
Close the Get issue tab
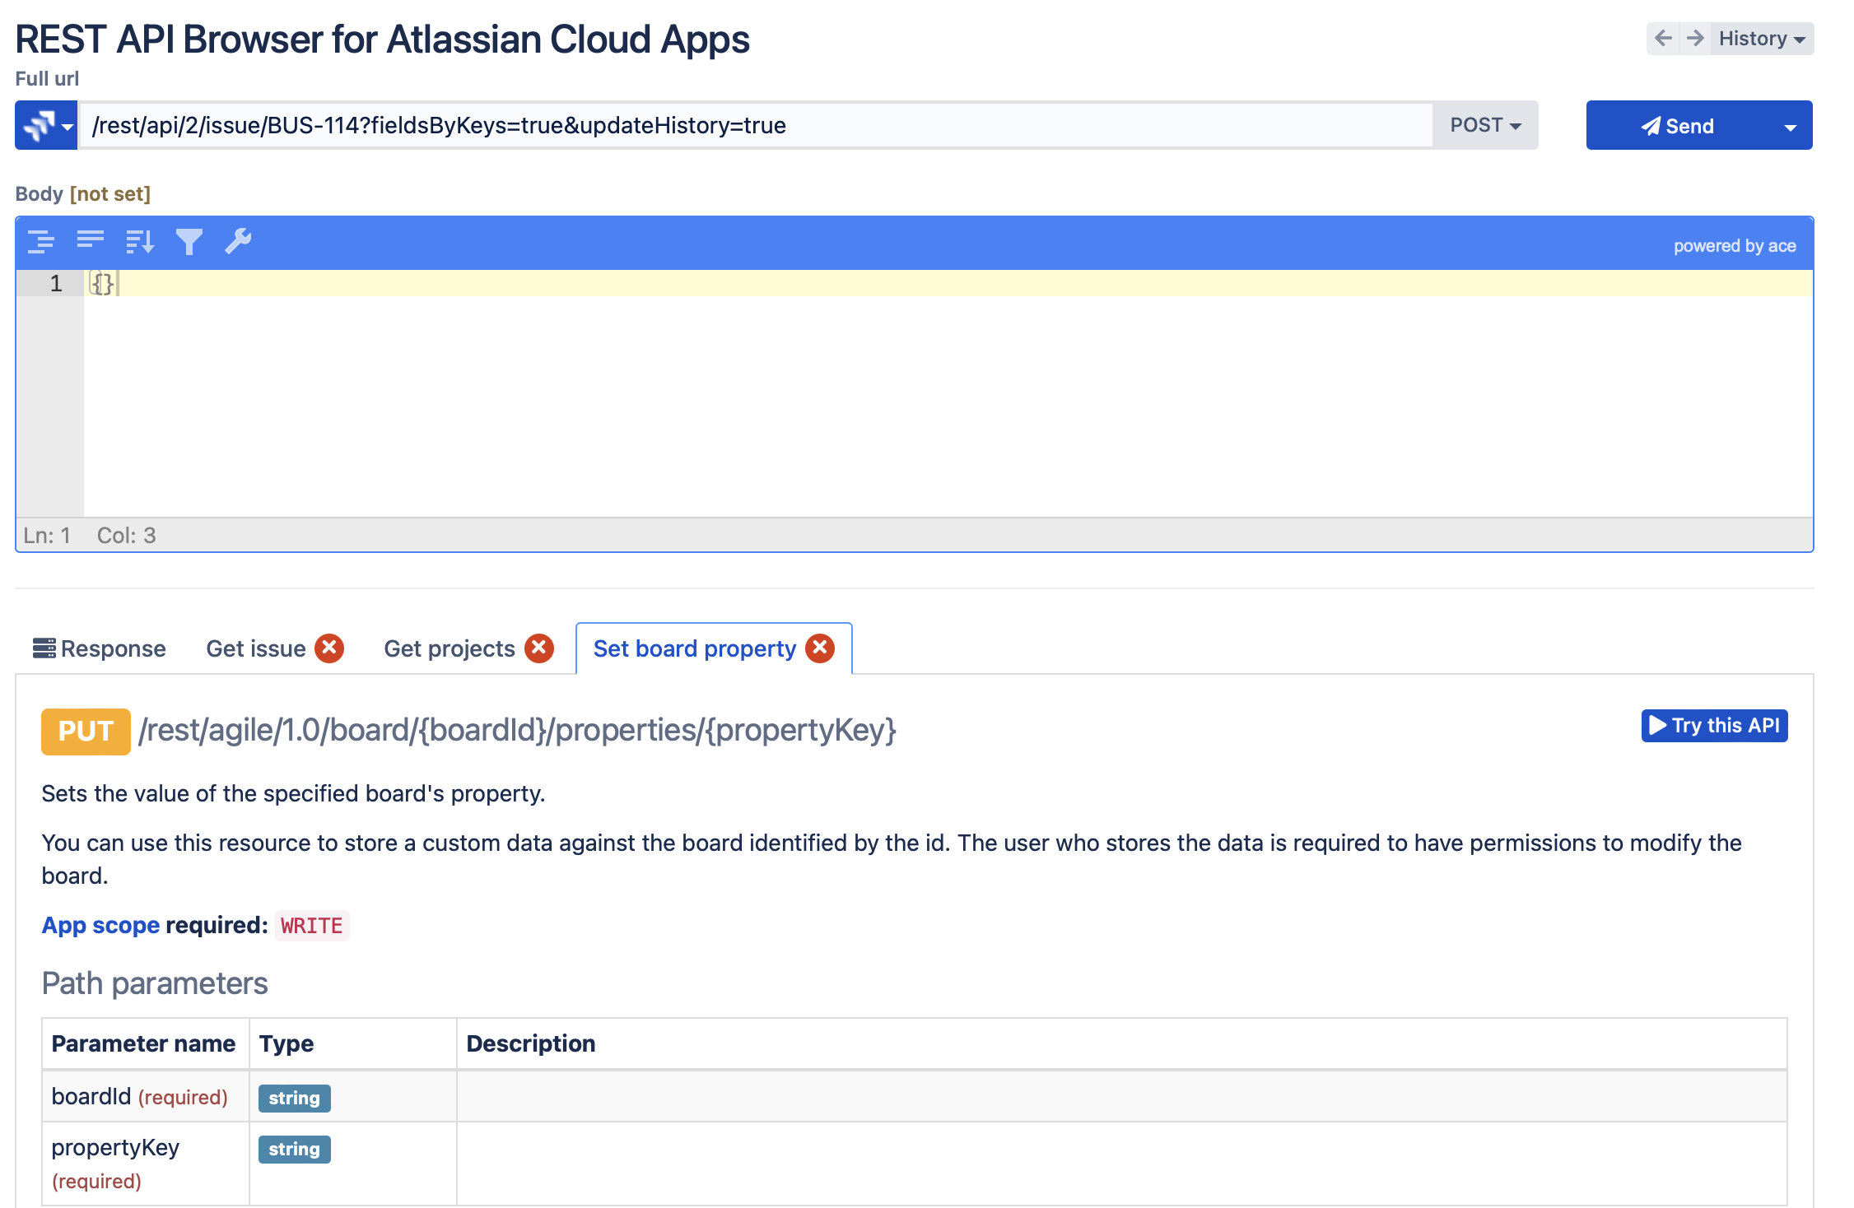(329, 648)
